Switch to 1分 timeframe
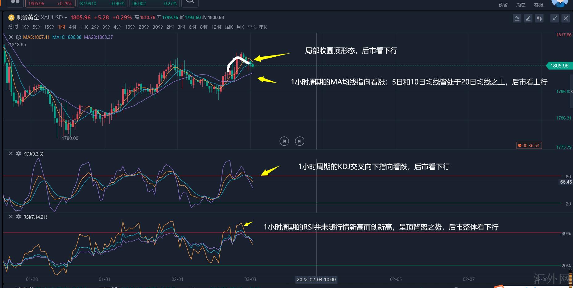The image size is (573, 288). click(25, 27)
